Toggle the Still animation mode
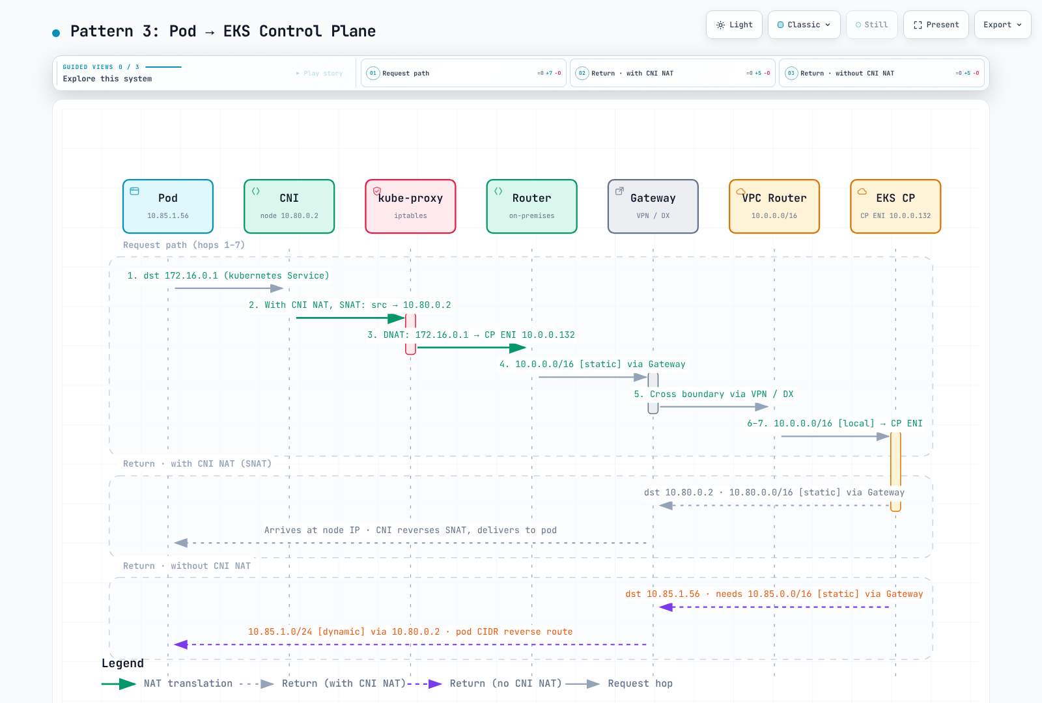The height and width of the screenshot is (703, 1042). click(x=872, y=25)
